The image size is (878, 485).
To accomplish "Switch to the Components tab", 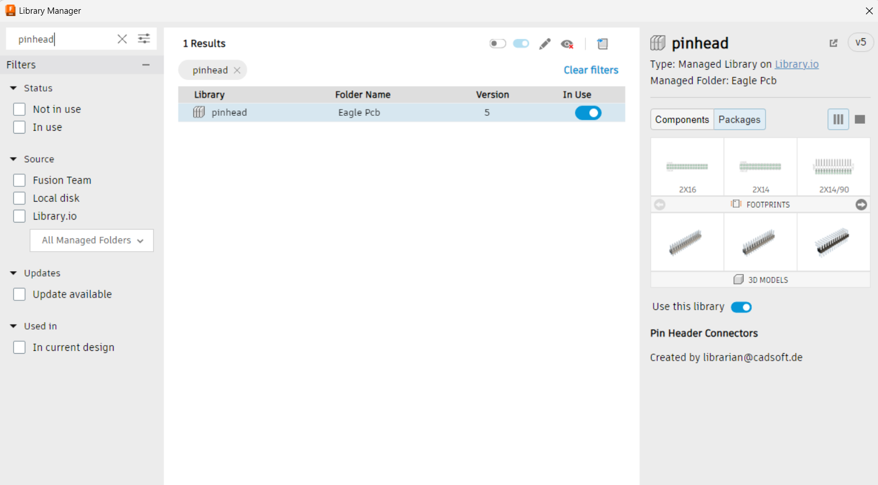I will pos(682,119).
